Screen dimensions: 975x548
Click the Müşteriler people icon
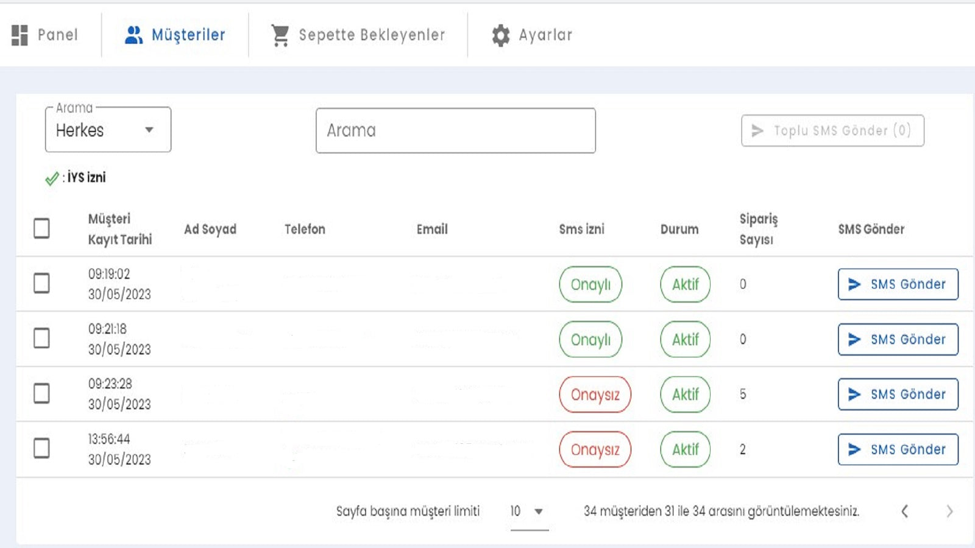pos(133,35)
